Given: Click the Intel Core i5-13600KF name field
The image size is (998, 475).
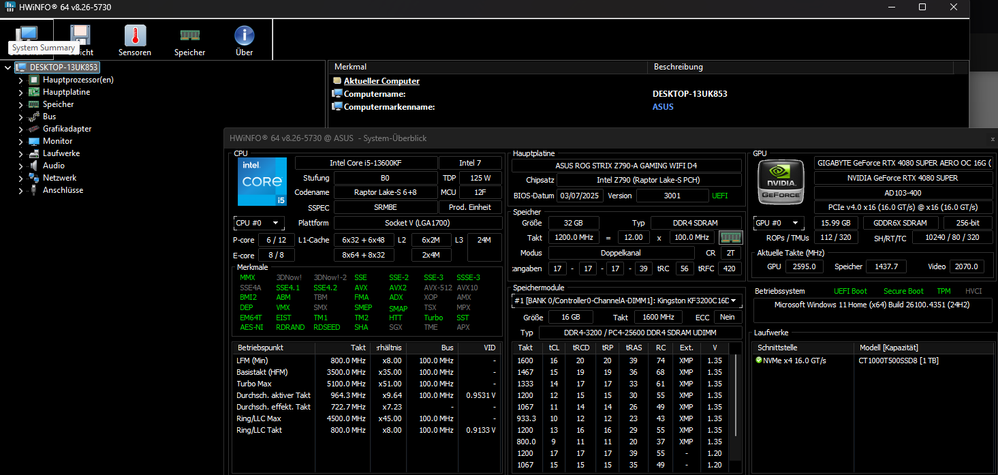Looking at the screenshot, I should point(367,163).
